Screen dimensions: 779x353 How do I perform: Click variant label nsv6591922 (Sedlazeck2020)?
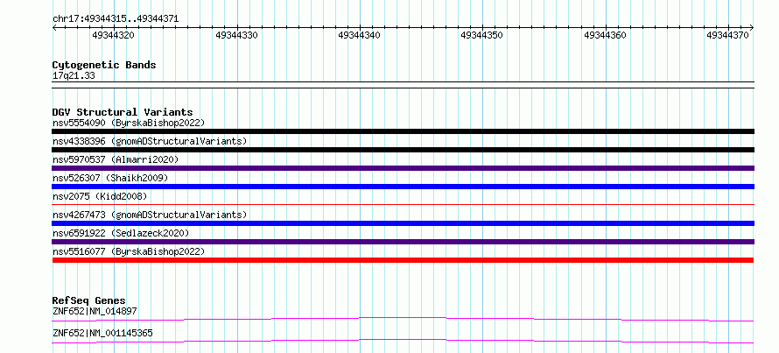(x=121, y=233)
